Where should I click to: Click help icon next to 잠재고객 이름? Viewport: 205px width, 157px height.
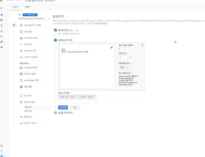point(71,93)
